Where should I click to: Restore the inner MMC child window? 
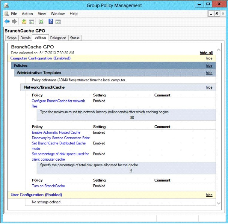(217, 14)
